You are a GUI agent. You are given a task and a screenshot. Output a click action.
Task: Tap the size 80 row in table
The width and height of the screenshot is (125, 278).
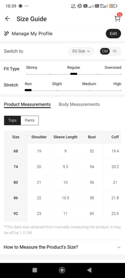[x=62, y=182]
